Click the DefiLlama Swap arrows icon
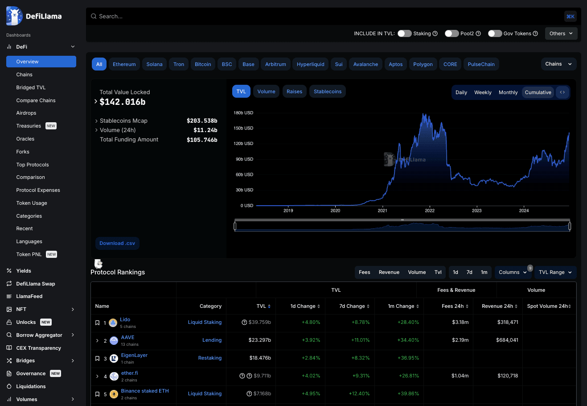This screenshot has height=406, width=587. point(9,284)
